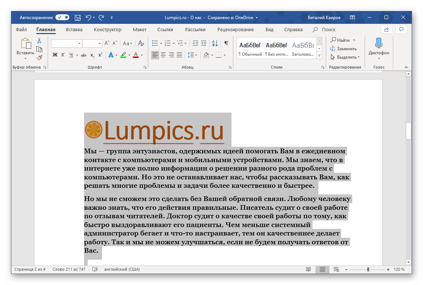The width and height of the screenshot is (423, 285).
Task: Open the Вставка ribbon tab
Action: point(74,30)
